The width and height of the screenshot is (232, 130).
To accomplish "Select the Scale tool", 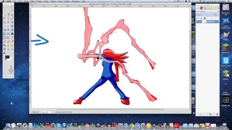I will [x=5, y=30].
